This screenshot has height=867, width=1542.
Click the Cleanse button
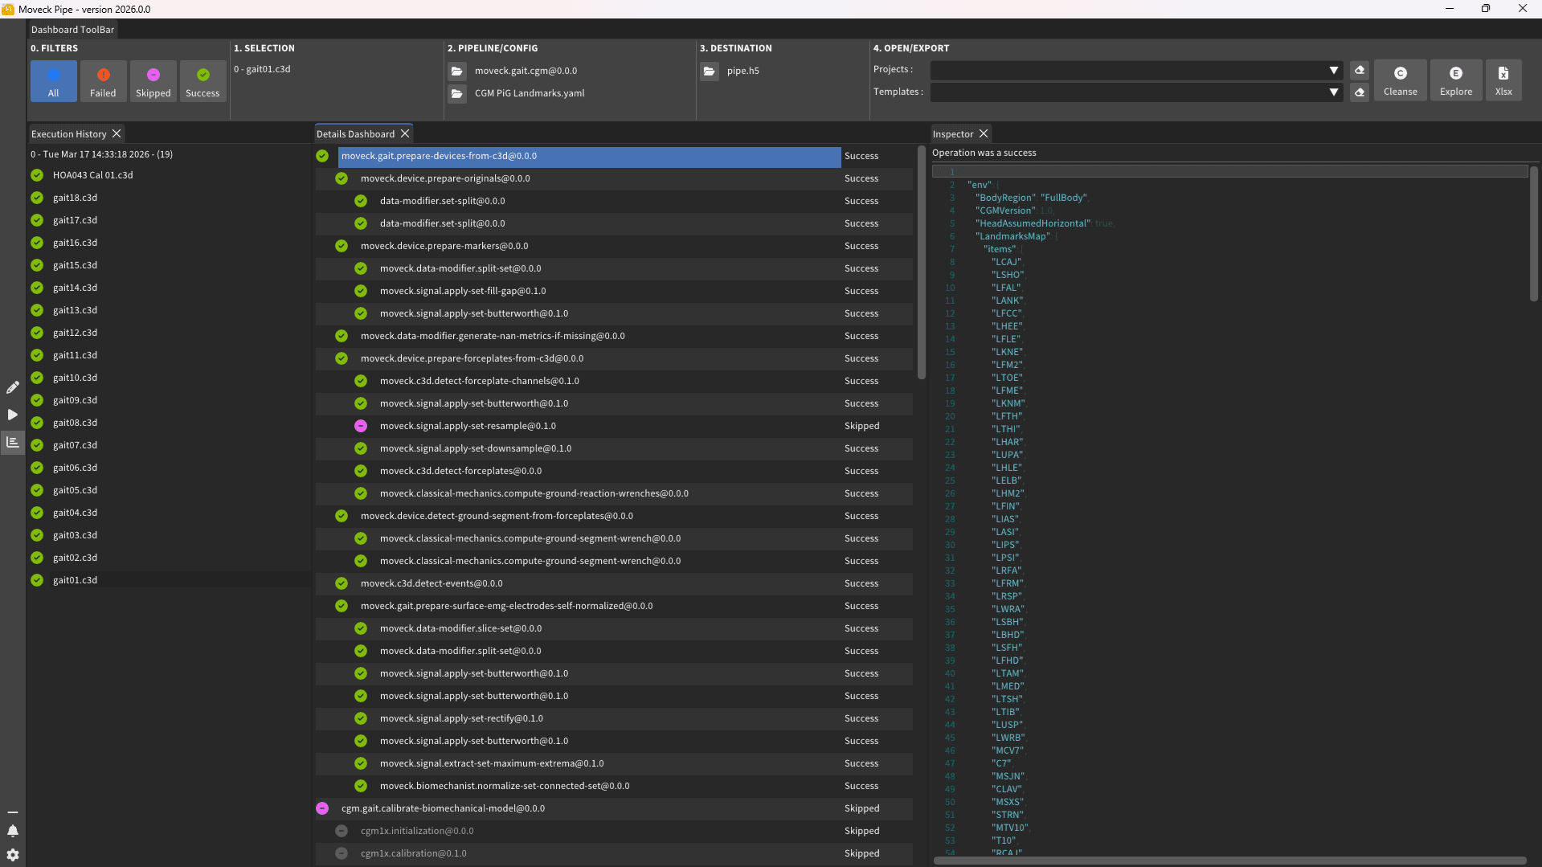(1400, 80)
